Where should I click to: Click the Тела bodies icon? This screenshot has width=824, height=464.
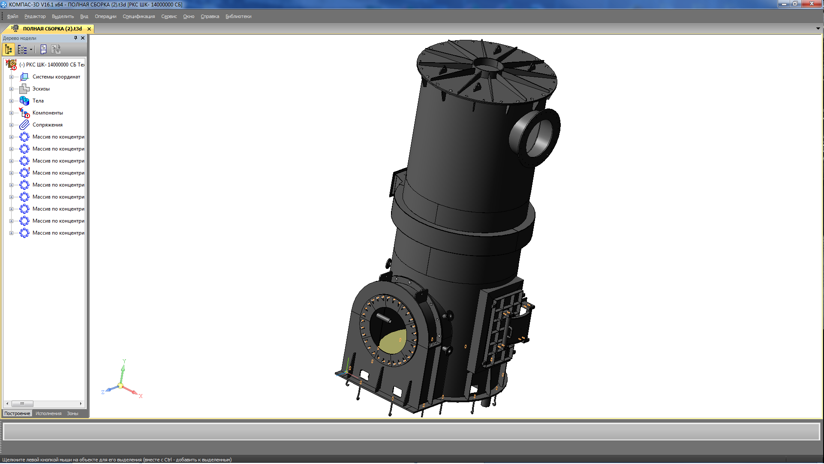[24, 101]
